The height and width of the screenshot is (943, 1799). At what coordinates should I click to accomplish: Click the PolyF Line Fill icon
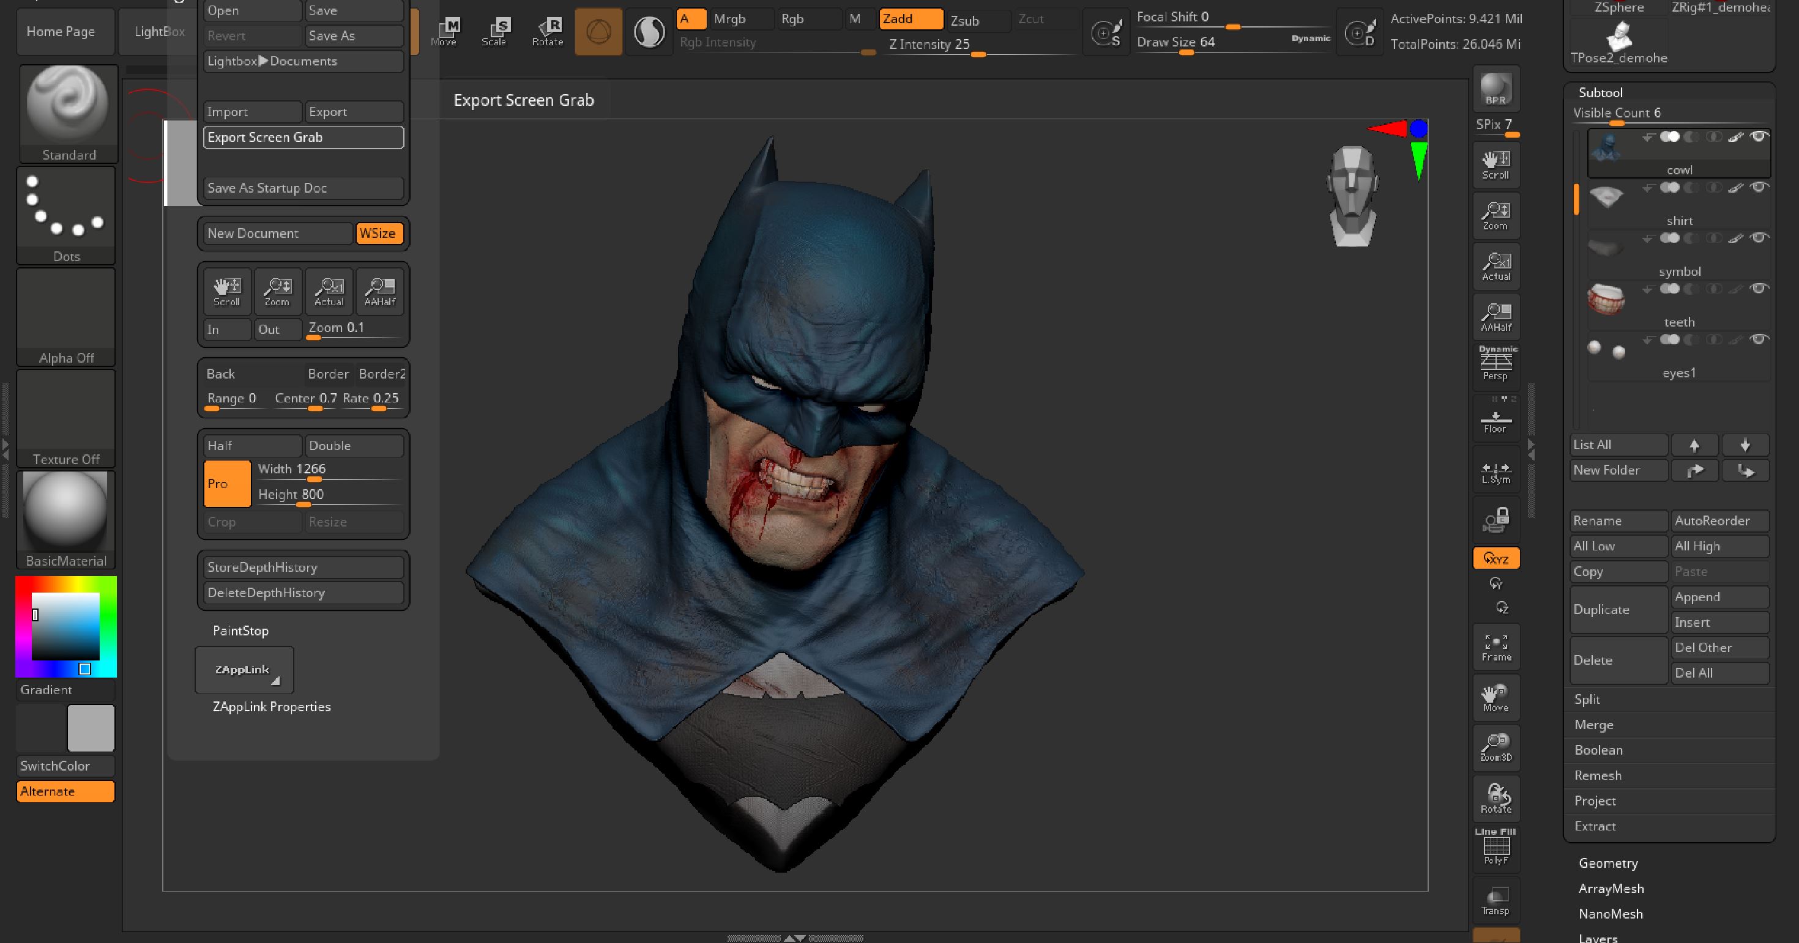click(x=1496, y=848)
